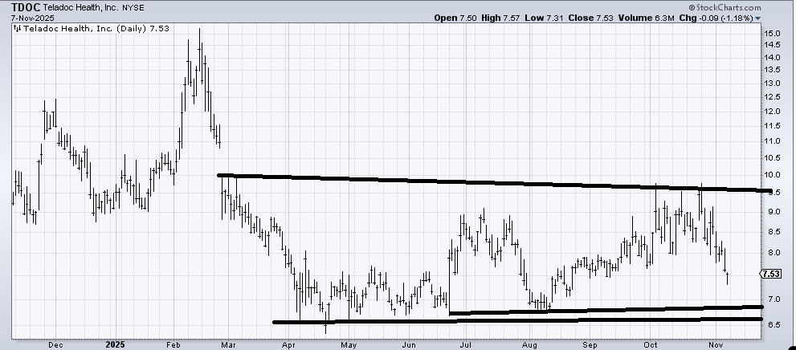Click the up-down arrows icon in chart legend
This screenshot has width=796, height=350.
(15, 28)
